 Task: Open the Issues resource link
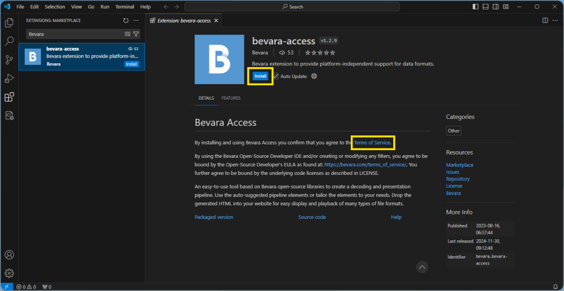(453, 172)
